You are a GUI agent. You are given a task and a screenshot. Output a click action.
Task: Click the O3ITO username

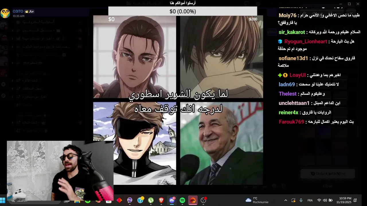(x=17, y=11)
